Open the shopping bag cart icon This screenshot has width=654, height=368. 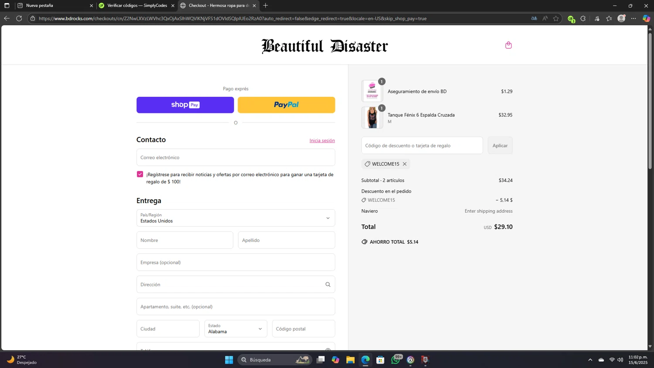click(508, 45)
